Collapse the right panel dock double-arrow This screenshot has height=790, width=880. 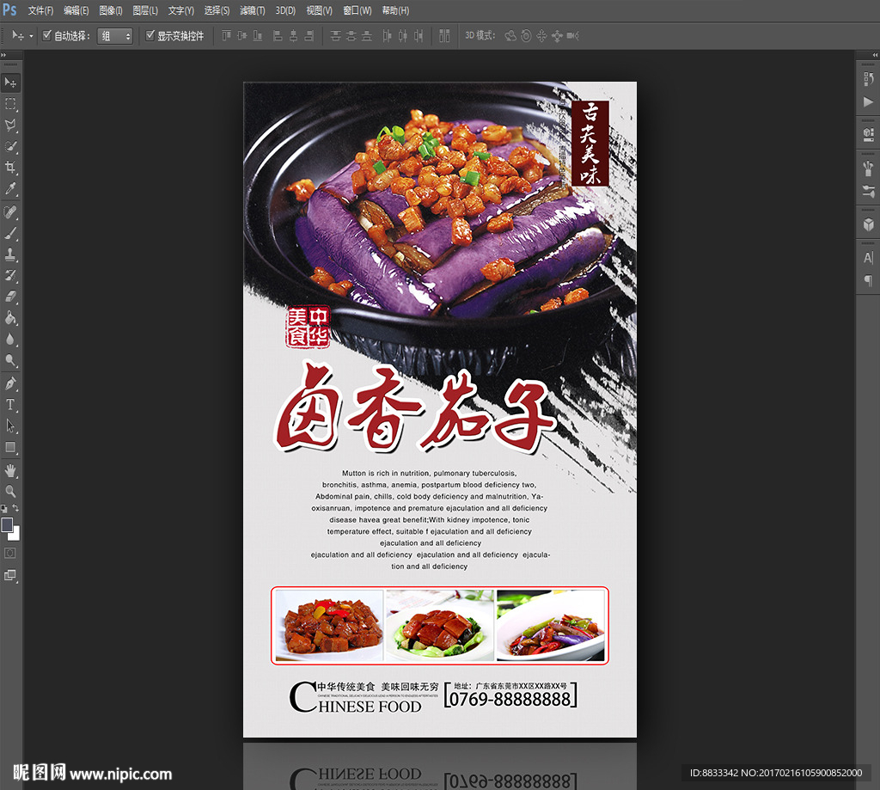pyautogui.click(x=875, y=55)
